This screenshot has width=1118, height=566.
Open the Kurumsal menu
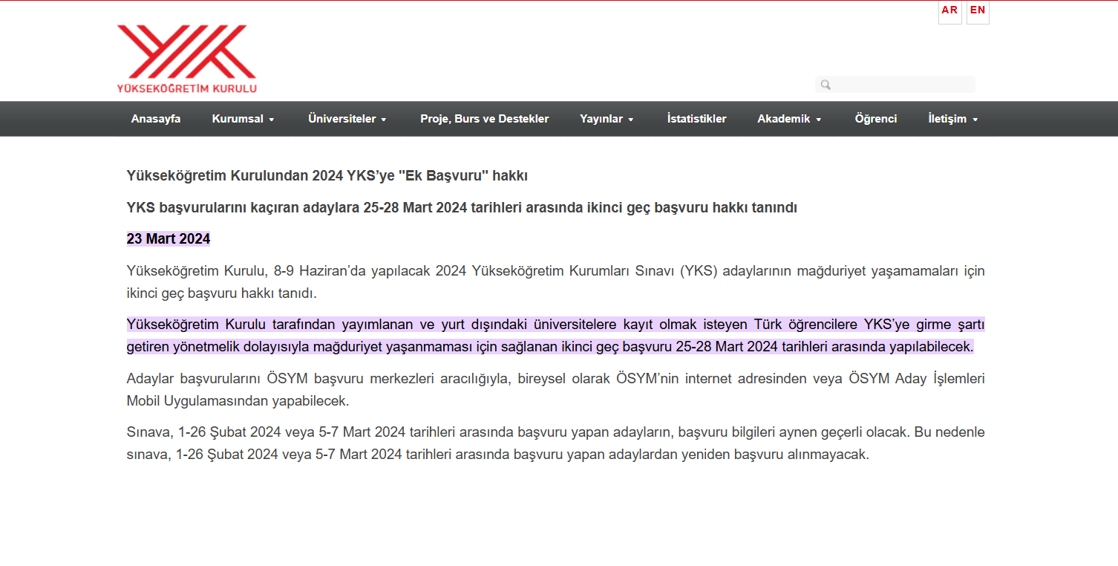(243, 119)
